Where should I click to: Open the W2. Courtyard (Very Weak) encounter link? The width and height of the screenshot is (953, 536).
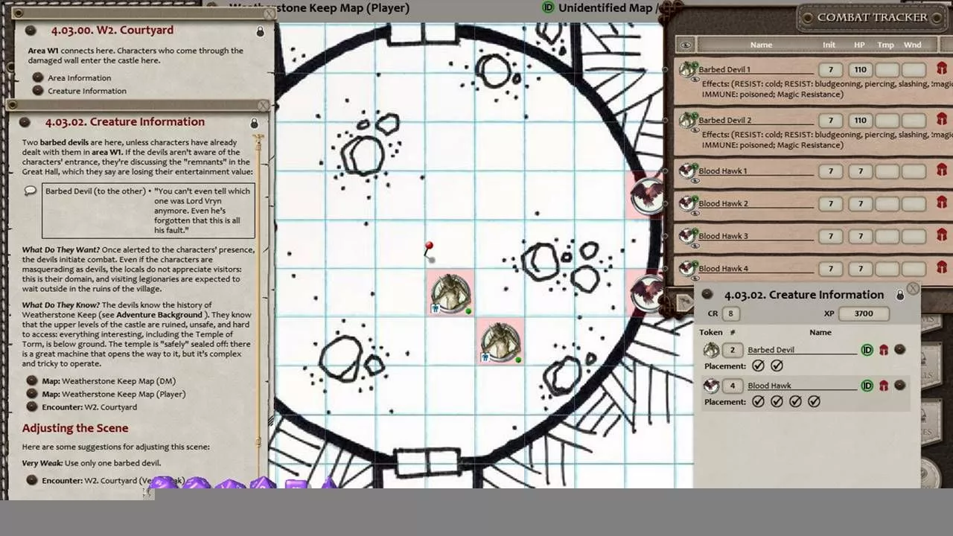[32, 480]
